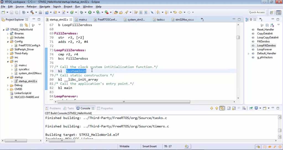This screenshot has height=150, width=283.
Task: Open the Refactor menu
Action: pyautogui.click(x=32, y=6)
